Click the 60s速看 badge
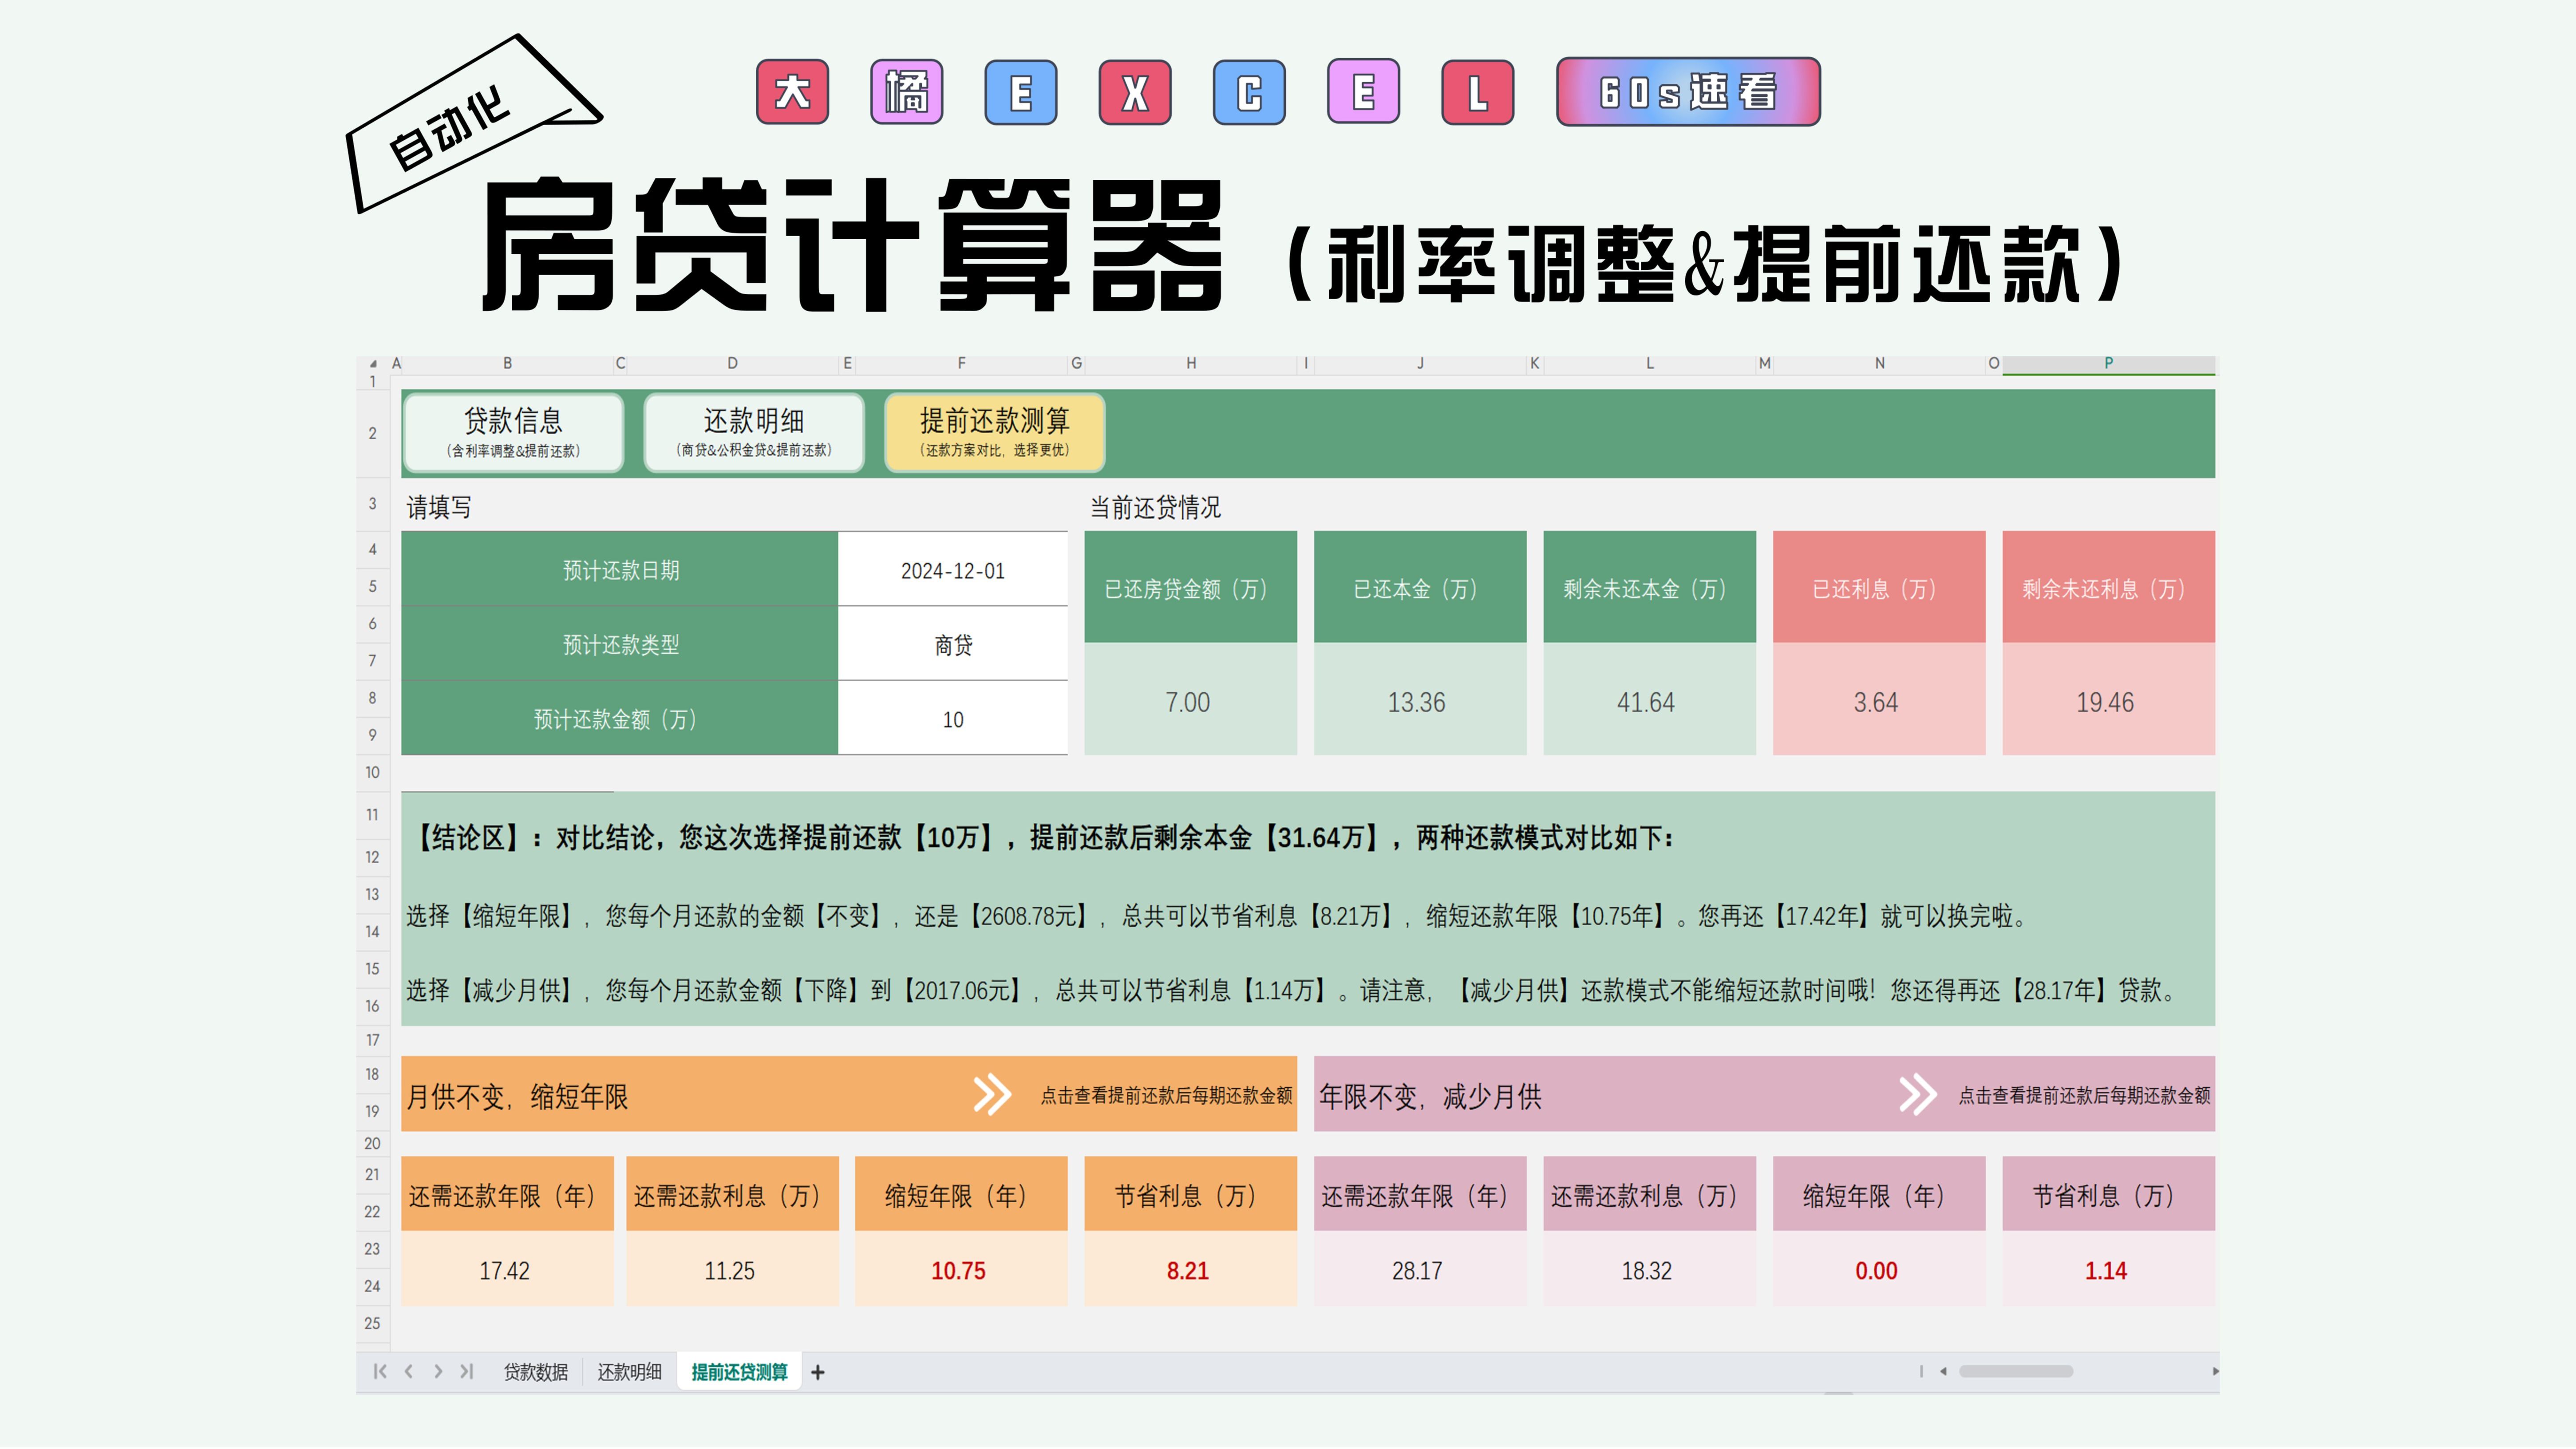Image resolution: width=2576 pixels, height=1449 pixels. click(1688, 92)
